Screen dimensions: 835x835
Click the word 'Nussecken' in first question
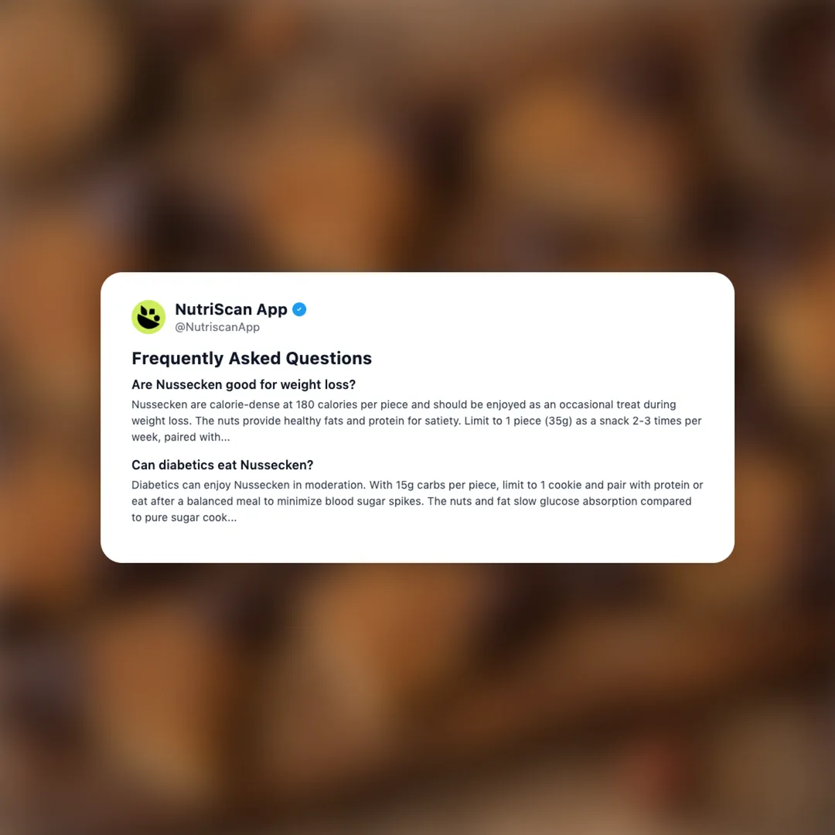pyautogui.click(x=189, y=384)
